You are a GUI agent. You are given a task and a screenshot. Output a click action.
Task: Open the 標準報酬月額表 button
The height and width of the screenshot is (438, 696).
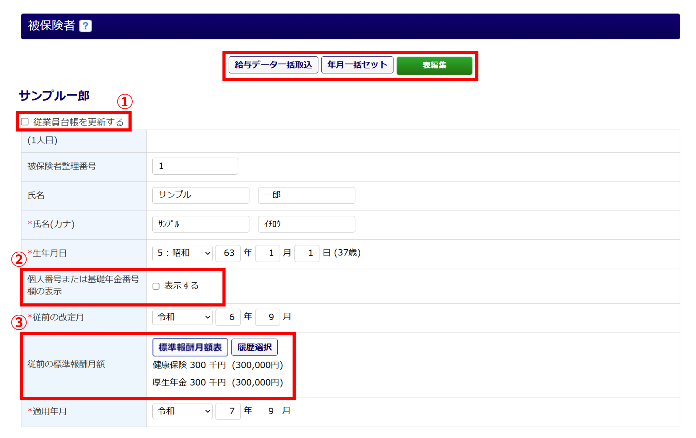point(190,347)
